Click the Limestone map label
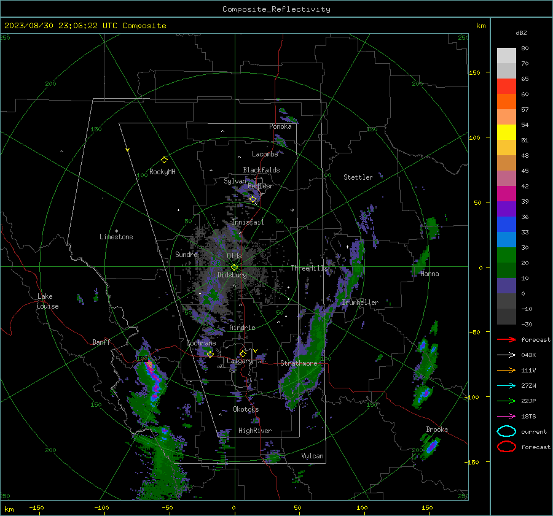This screenshot has width=553, height=516. tap(116, 237)
